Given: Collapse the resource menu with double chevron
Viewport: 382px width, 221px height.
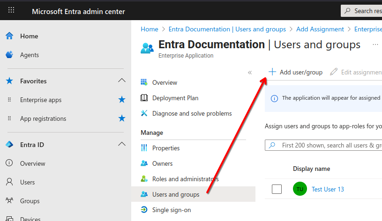Looking at the screenshot, I should pos(250,73).
